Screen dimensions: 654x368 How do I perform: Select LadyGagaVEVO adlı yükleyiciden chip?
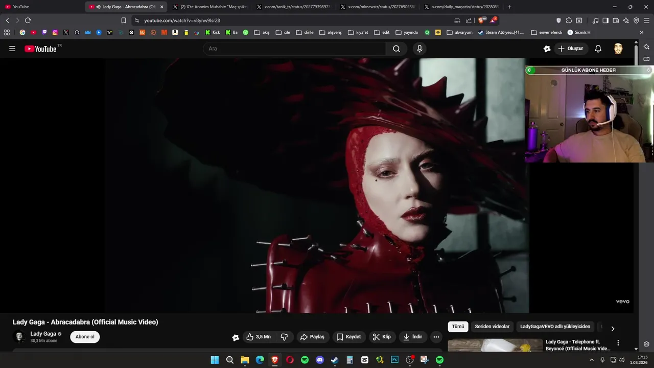coord(555,327)
